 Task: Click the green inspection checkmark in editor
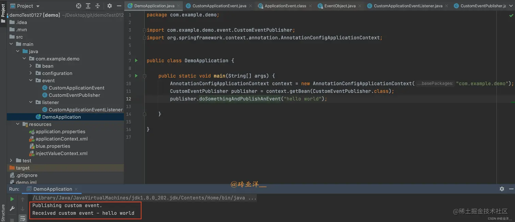point(511,15)
